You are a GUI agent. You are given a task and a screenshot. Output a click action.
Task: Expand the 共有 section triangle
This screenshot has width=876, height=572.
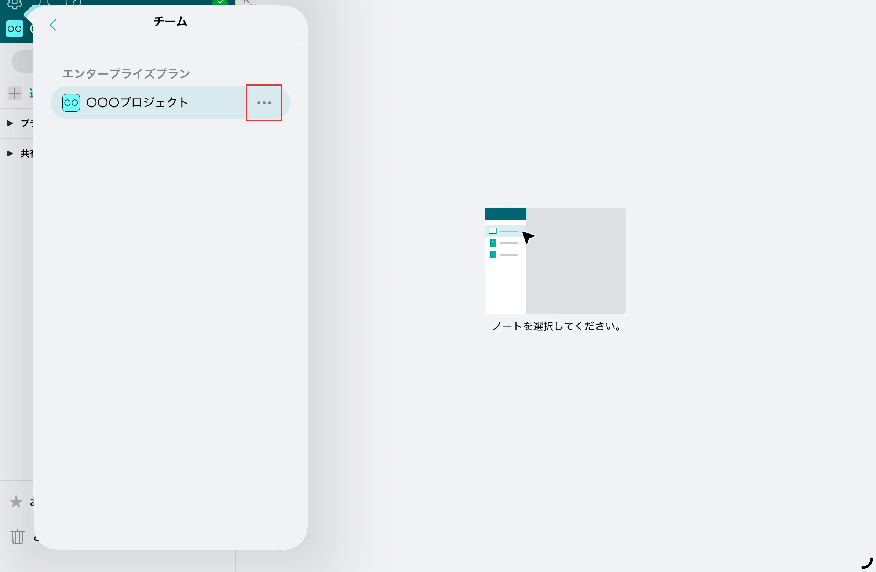9,153
